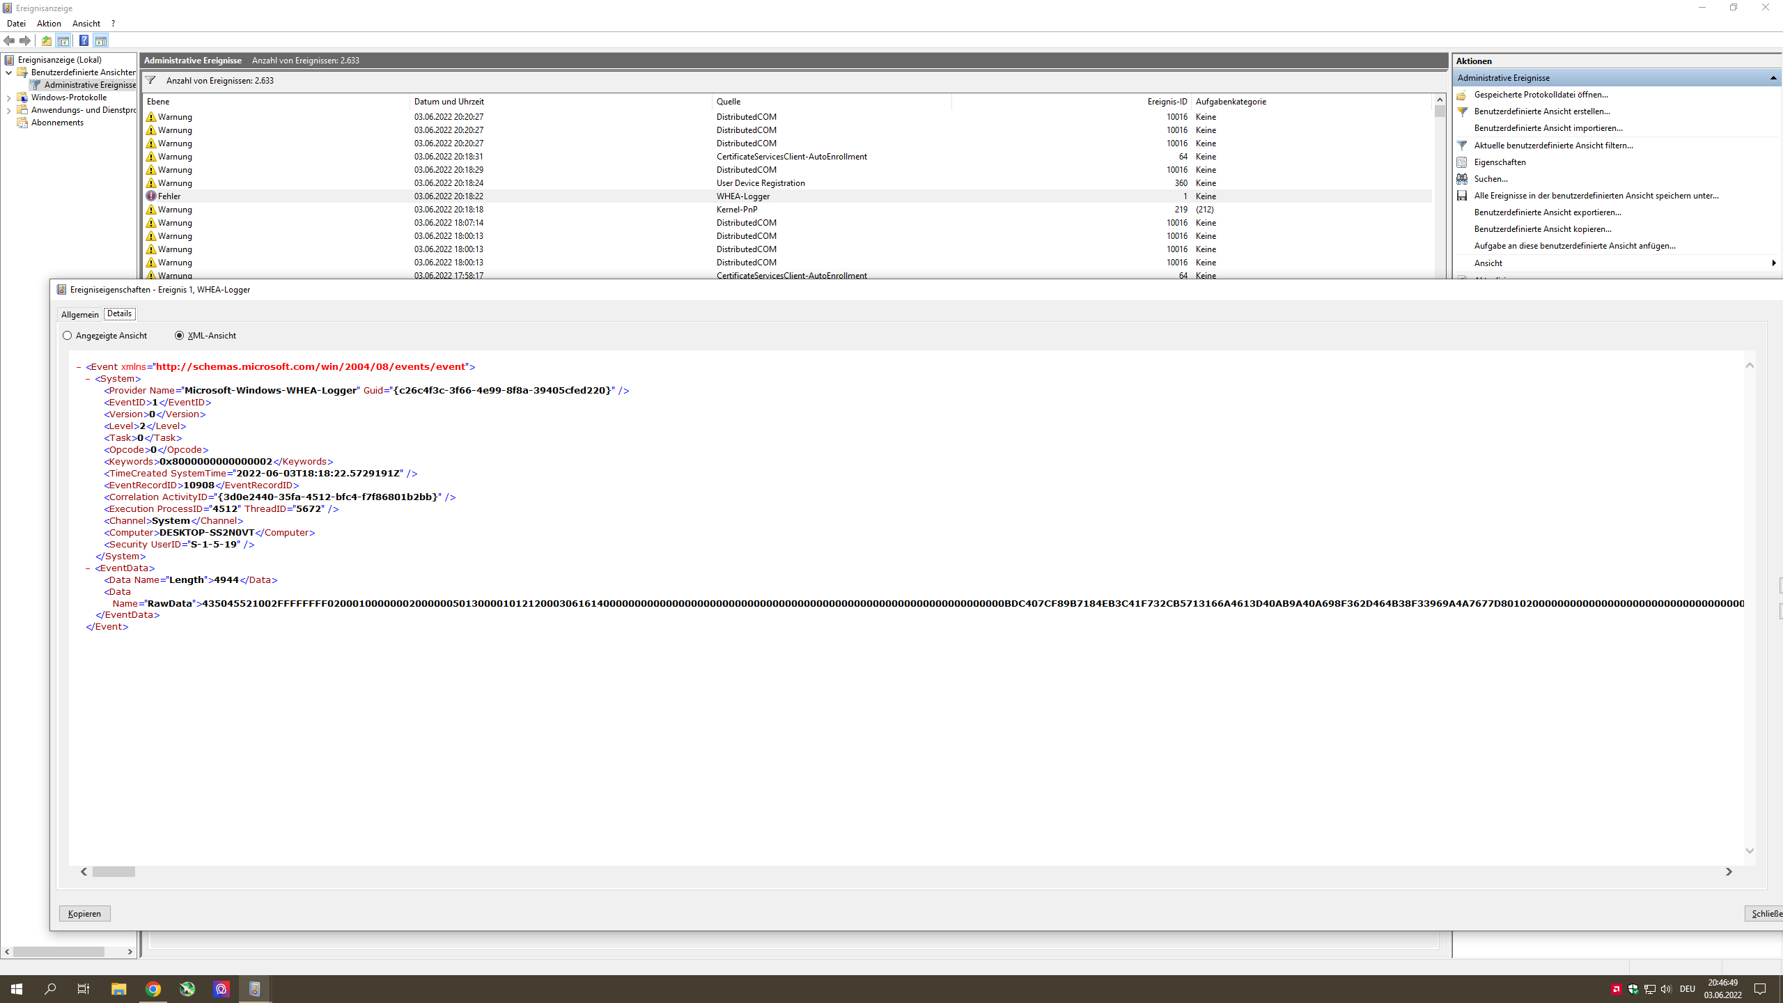Click the blue help toolbar icon
The height and width of the screenshot is (1003, 1783).
[84, 40]
